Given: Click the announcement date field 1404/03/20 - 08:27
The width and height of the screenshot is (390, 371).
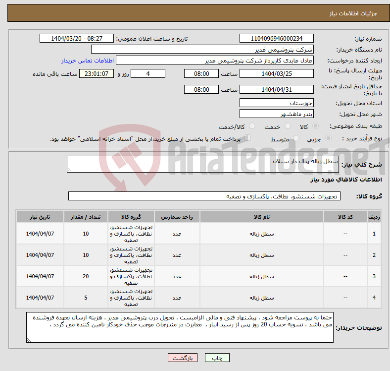Looking at the screenshot, I should click(77, 38).
